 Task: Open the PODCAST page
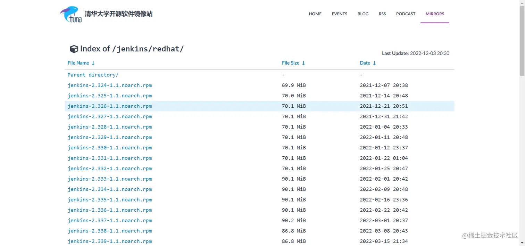pyautogui.click(x=406, y=14)
